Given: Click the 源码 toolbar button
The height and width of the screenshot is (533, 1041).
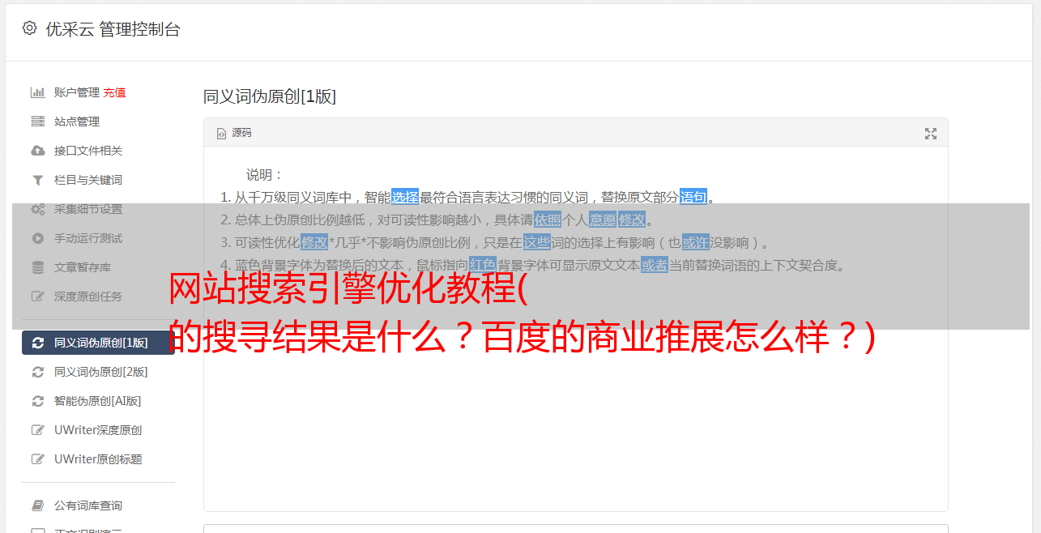Looking at the screenshot, I should pos(234,133).
